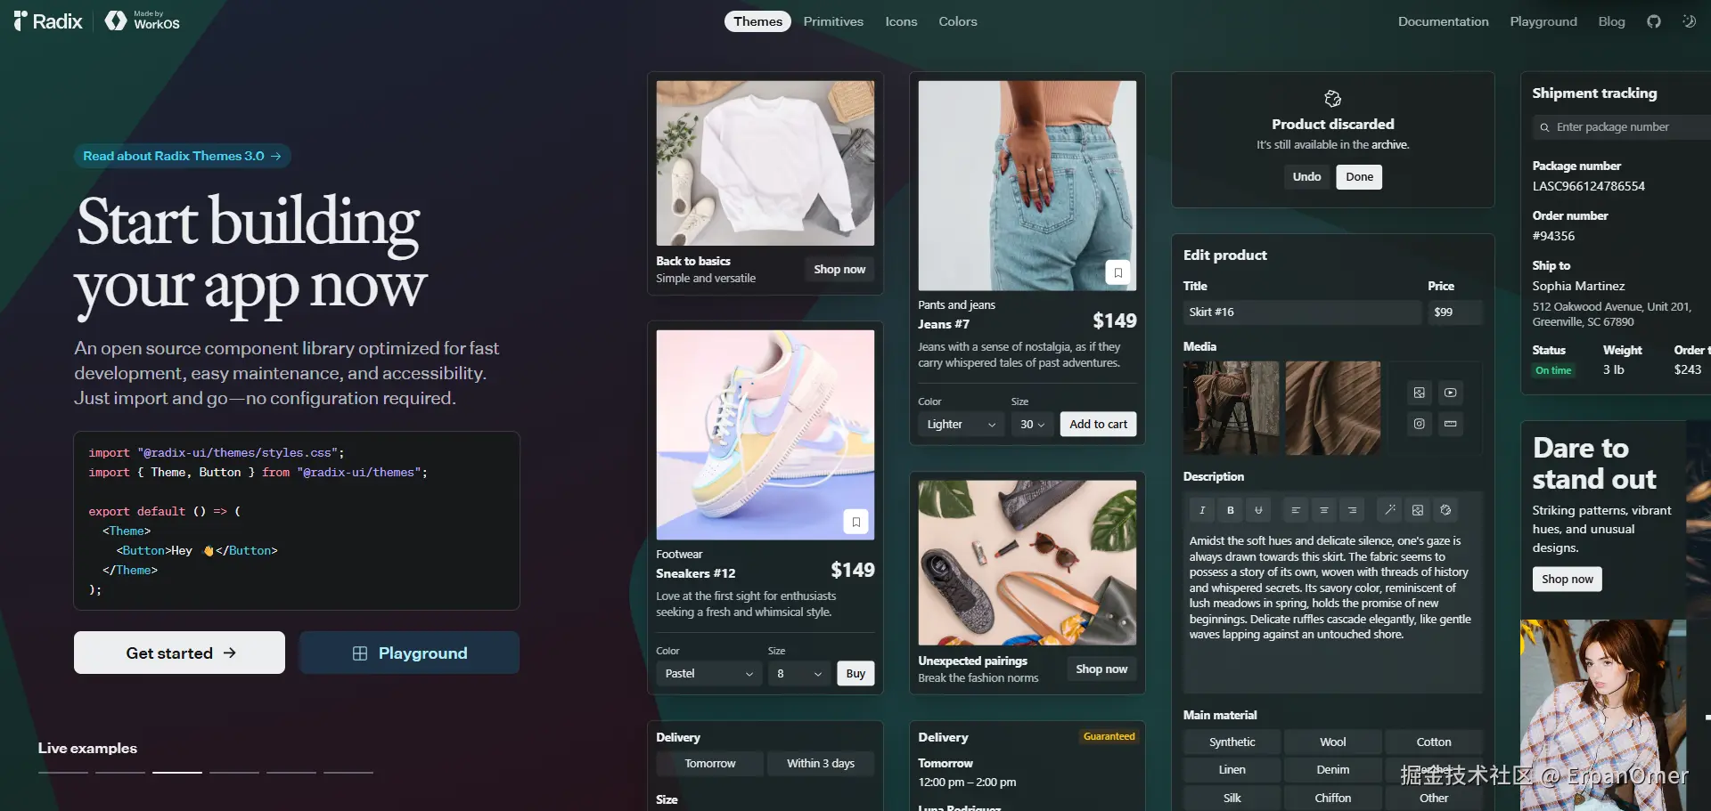Switch to the Primitives tab
The height and width of the screenshot is (811, 1711).
point(833,21)
